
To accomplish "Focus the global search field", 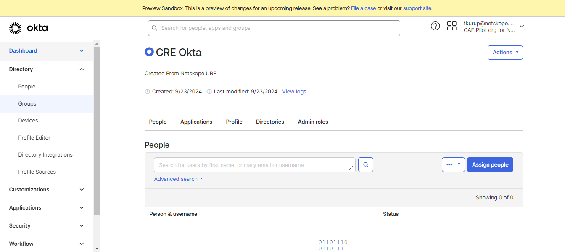I will pos(274,28).
